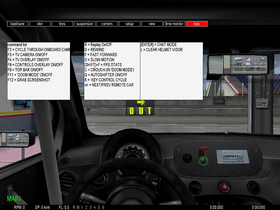Open the suspension settings tab

84,24
